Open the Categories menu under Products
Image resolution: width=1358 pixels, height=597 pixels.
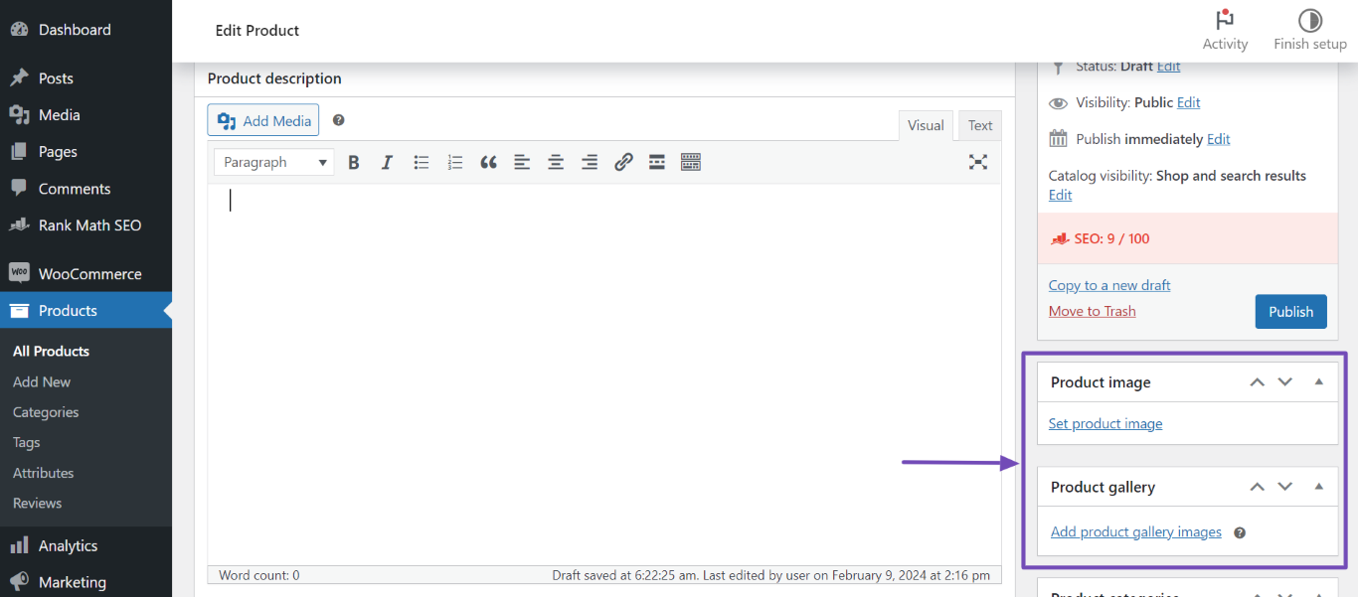[x=46, y=411]
